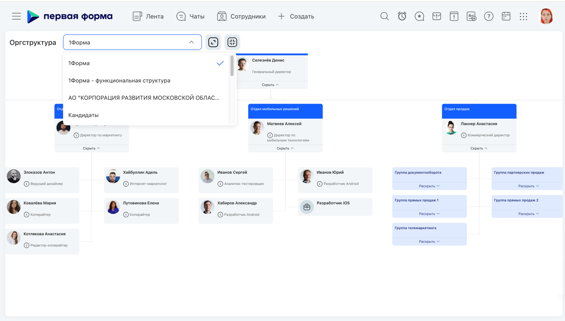Expand Группа телемаркетинга with Раскрыть

click(x=429, y=242)
